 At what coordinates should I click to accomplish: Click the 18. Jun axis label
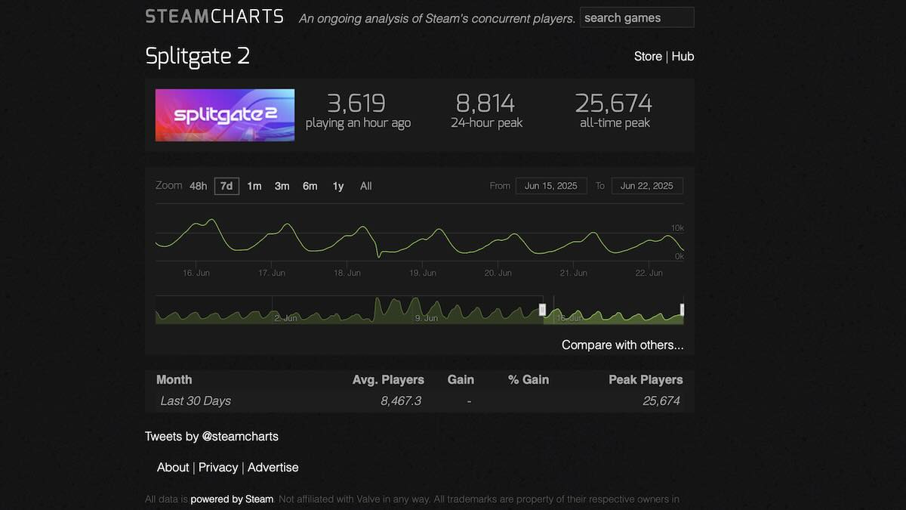point(347,273)
